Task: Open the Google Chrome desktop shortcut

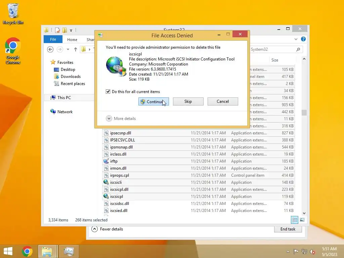Action: 13,51
